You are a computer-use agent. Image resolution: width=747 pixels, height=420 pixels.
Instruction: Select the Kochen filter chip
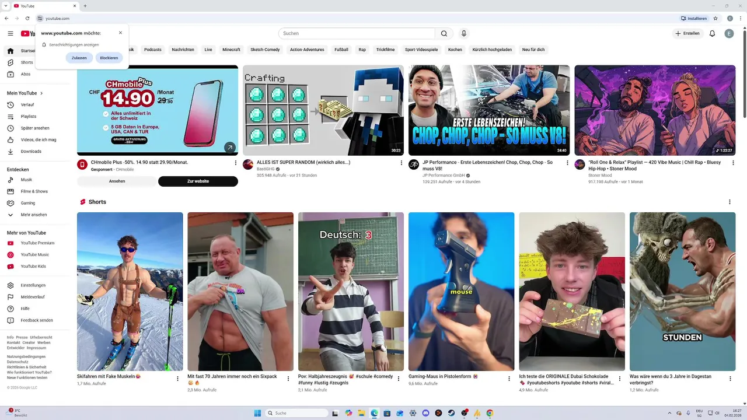coord(455,50)
